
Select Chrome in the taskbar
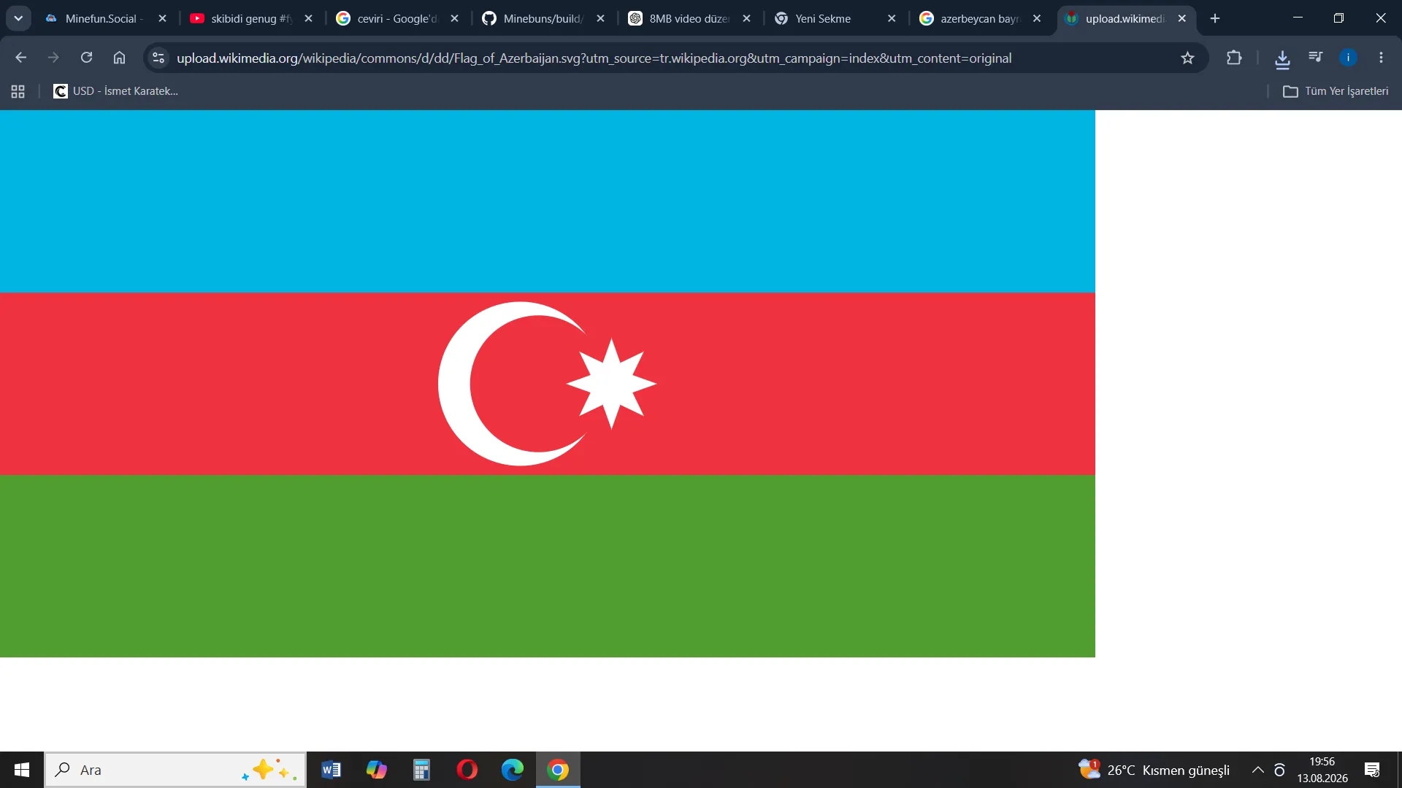click(x=558, y=770)
